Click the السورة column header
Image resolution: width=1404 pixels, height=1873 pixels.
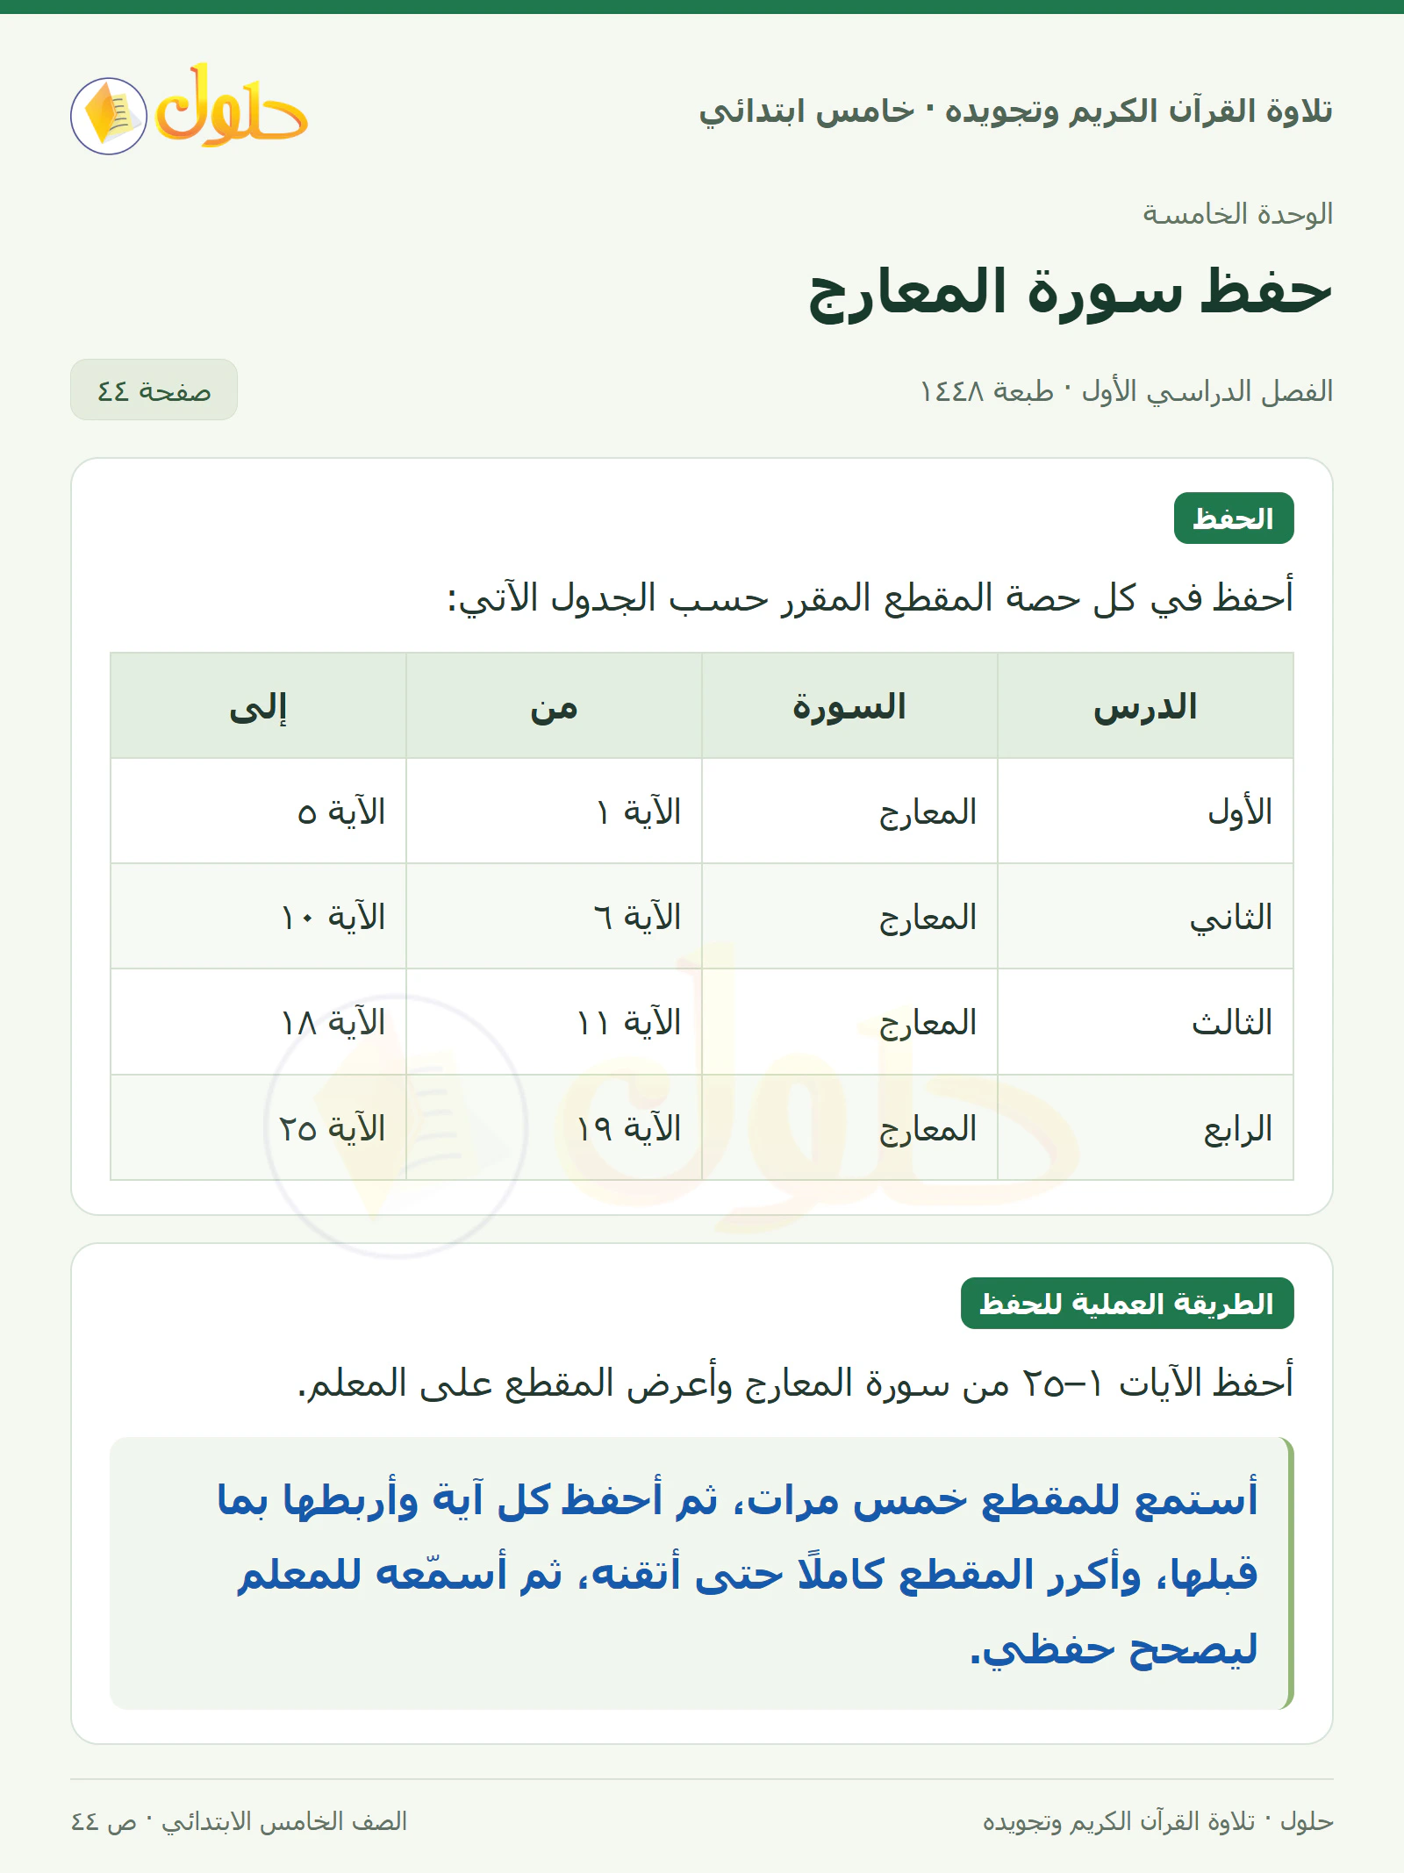849,705
